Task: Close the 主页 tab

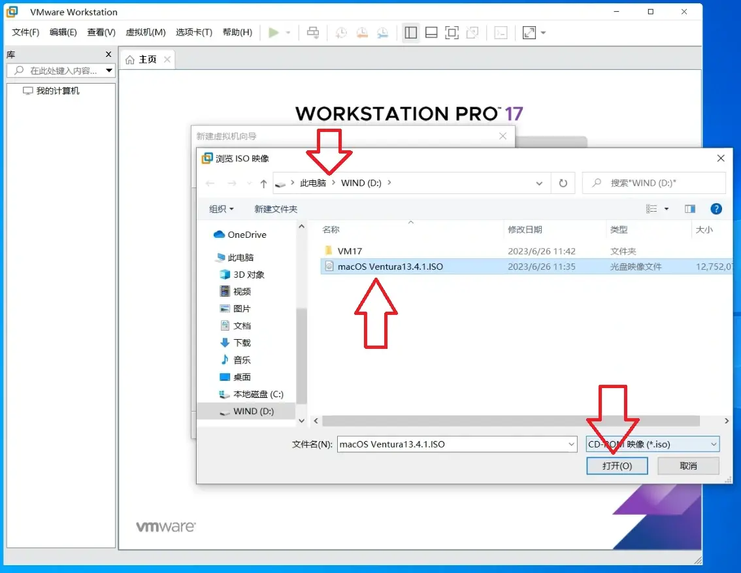Action: 167,59
